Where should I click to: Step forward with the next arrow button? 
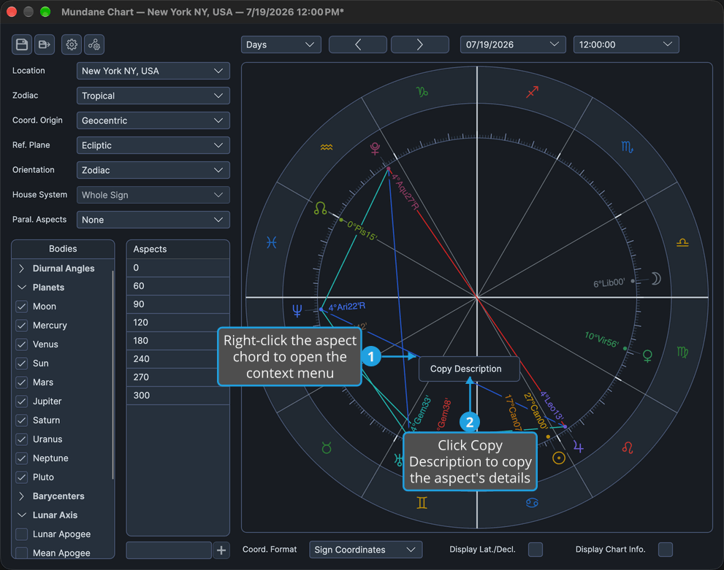[x=420, y=45]
